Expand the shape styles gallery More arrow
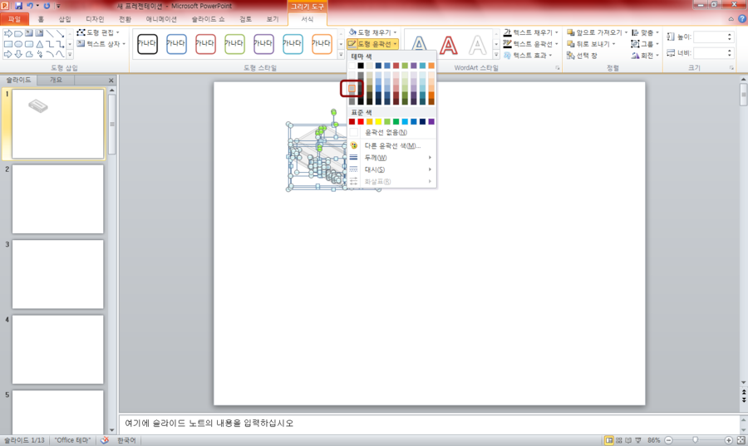The image size is (748, 446). point(341,55)
